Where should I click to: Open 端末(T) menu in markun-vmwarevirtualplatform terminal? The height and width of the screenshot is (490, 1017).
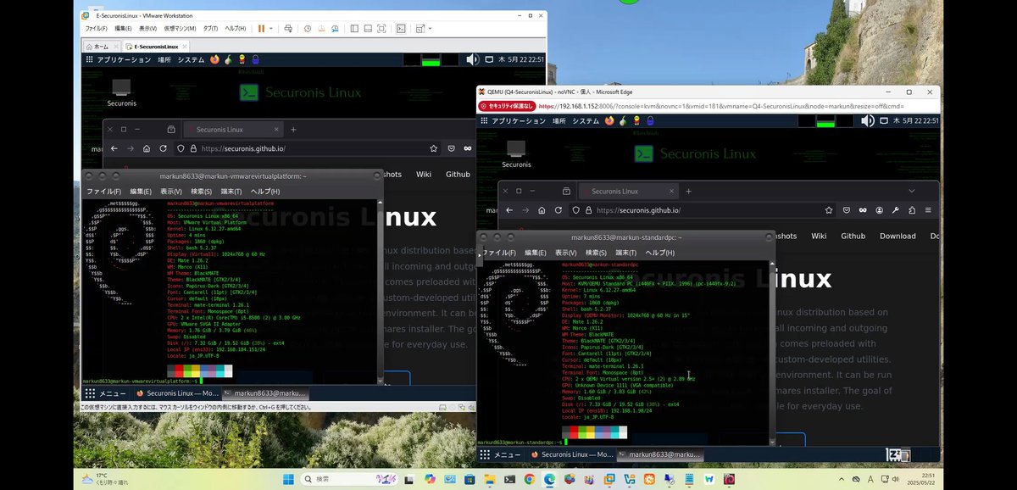tap(231, 192)
